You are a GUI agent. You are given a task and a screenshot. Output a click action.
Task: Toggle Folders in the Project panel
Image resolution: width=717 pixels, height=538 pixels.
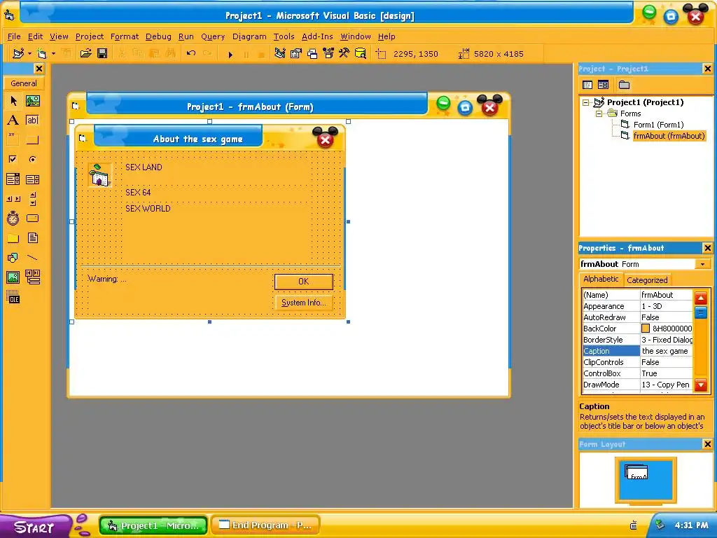(x=624, y=85)
